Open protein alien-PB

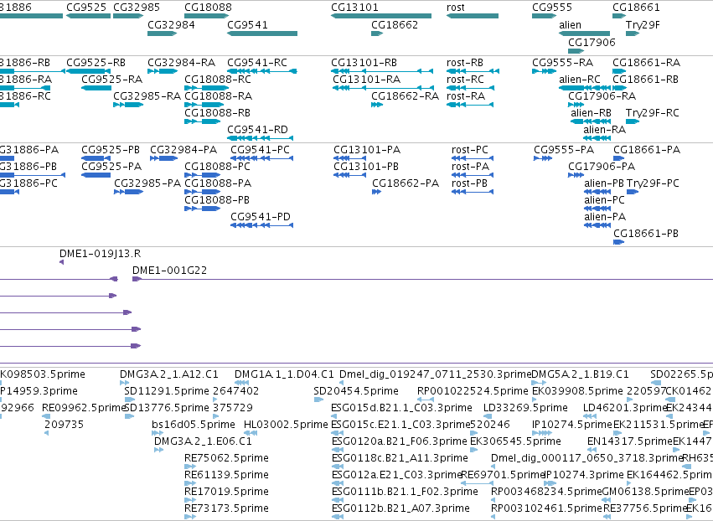coord(597,192)
